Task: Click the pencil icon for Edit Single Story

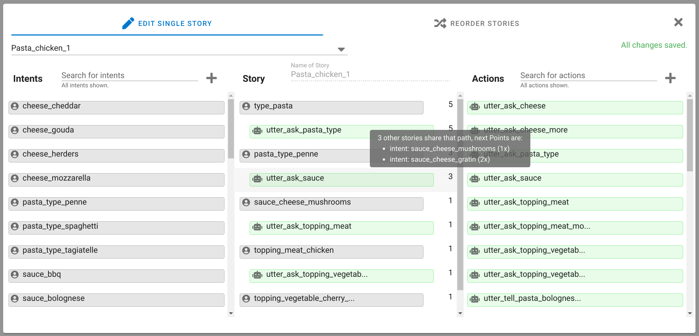Action: [x=128, y=23]
